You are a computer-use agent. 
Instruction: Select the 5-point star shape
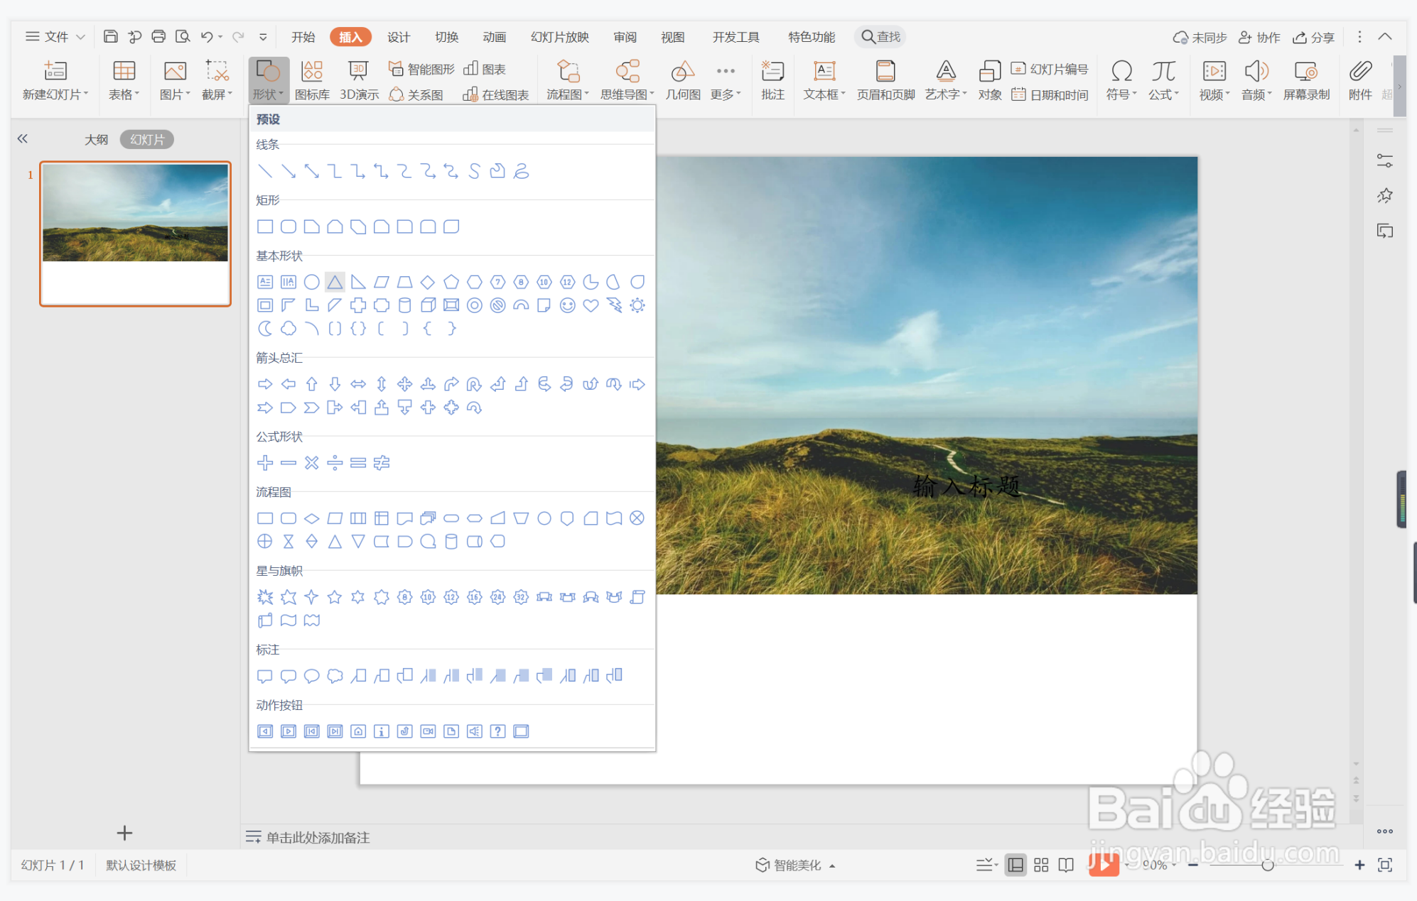click(335, 597)
